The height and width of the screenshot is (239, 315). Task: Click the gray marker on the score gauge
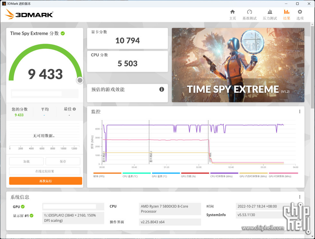point(80,80)
